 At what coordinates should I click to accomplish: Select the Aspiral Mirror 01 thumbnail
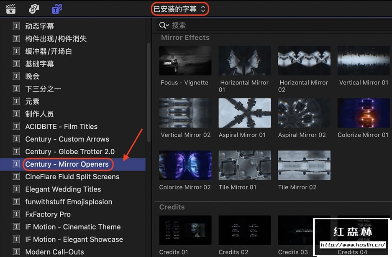(245, 113)
